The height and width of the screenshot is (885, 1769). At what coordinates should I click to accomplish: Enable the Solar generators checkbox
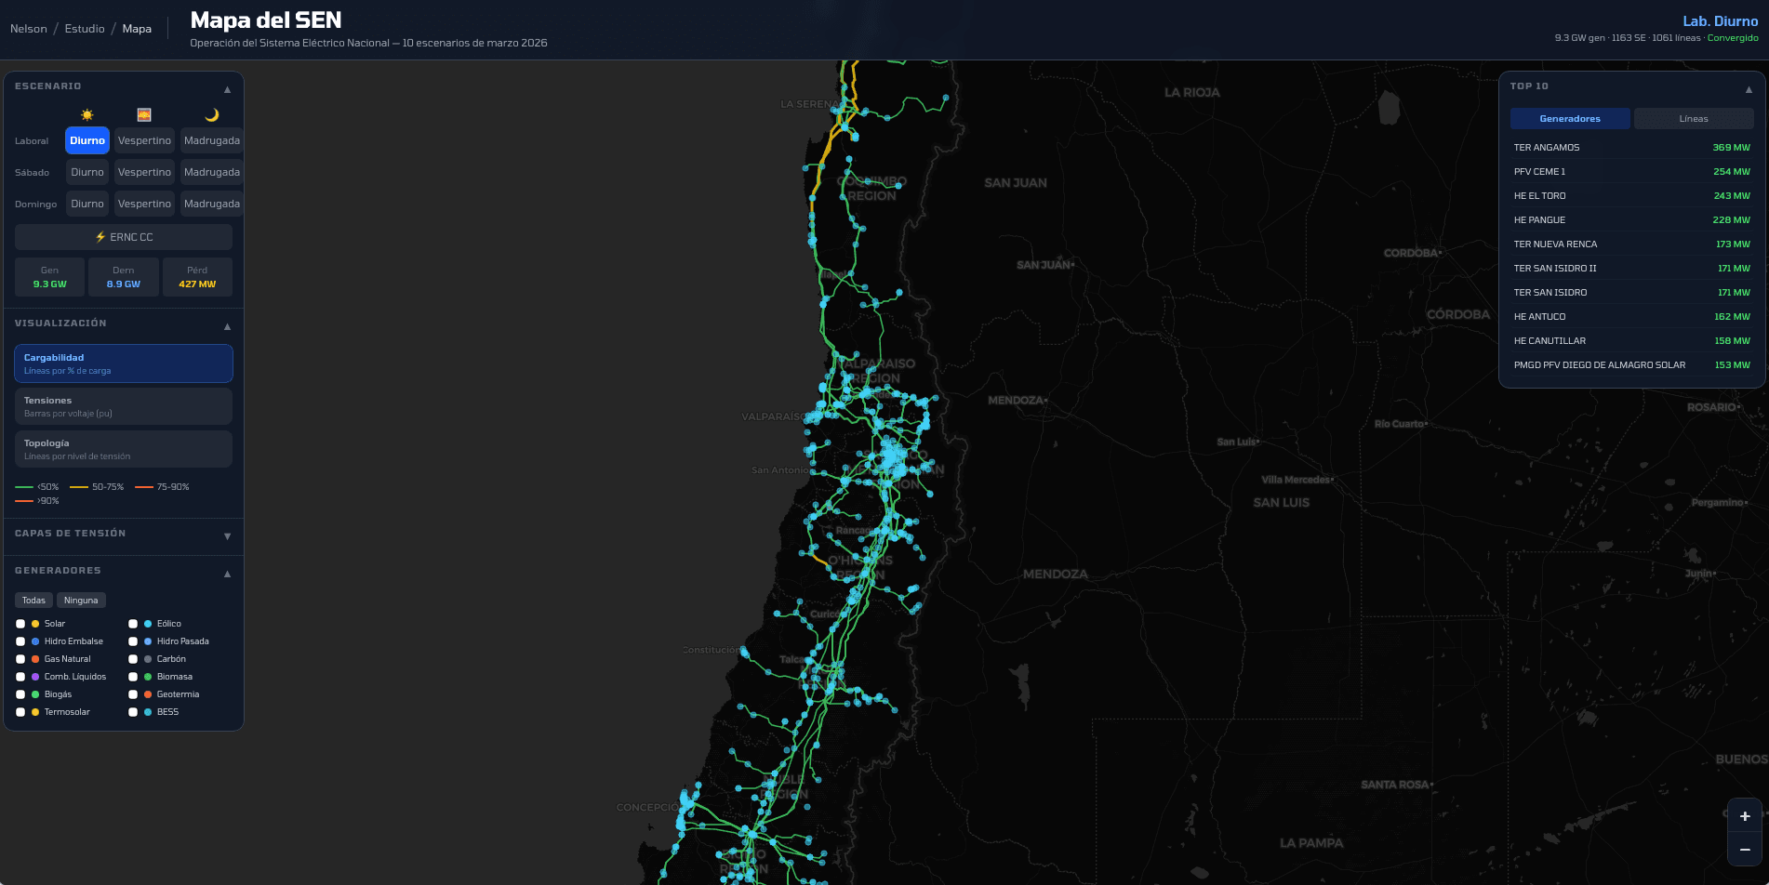pyautogui.click(x=21, y=623)
